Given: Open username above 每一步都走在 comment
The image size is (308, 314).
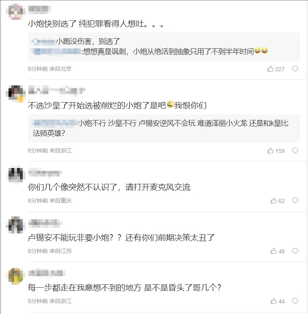Looking at the screenshot, I should (x=47, y=273).
